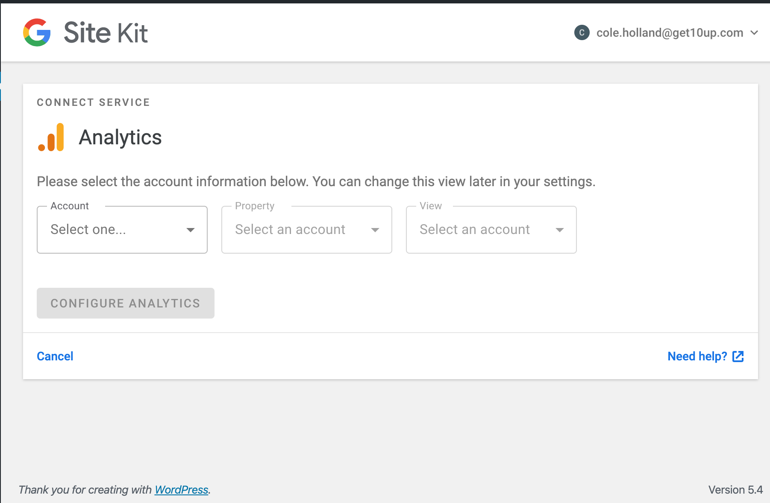The image size is (770, 503).
Task: Follow the WordPress footer link
Action: pyautogui.click(x=181, y=489)
